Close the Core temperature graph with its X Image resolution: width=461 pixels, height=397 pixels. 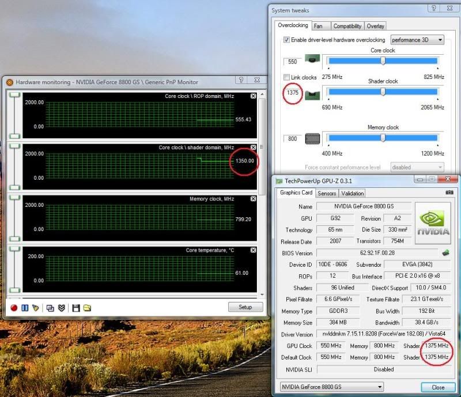[254, 250]
